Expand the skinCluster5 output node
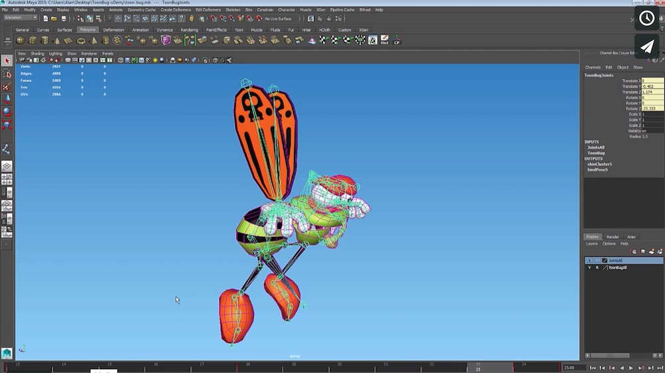 tap(599, 164)
